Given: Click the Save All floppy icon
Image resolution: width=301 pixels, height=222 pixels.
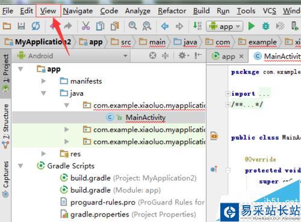Looking at the screenshot, I should point(21,26).
